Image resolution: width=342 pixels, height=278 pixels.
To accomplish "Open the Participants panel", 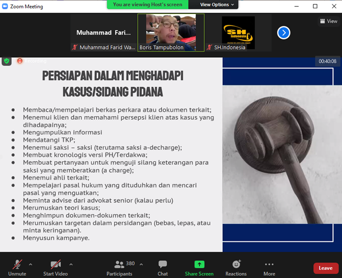I will point(119,268).
